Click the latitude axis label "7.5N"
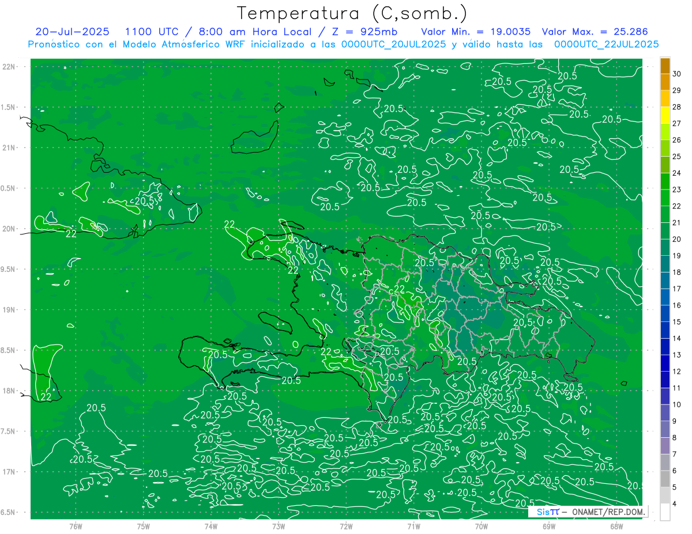Viewport: 692px width, 534px height. click(9, 431)
